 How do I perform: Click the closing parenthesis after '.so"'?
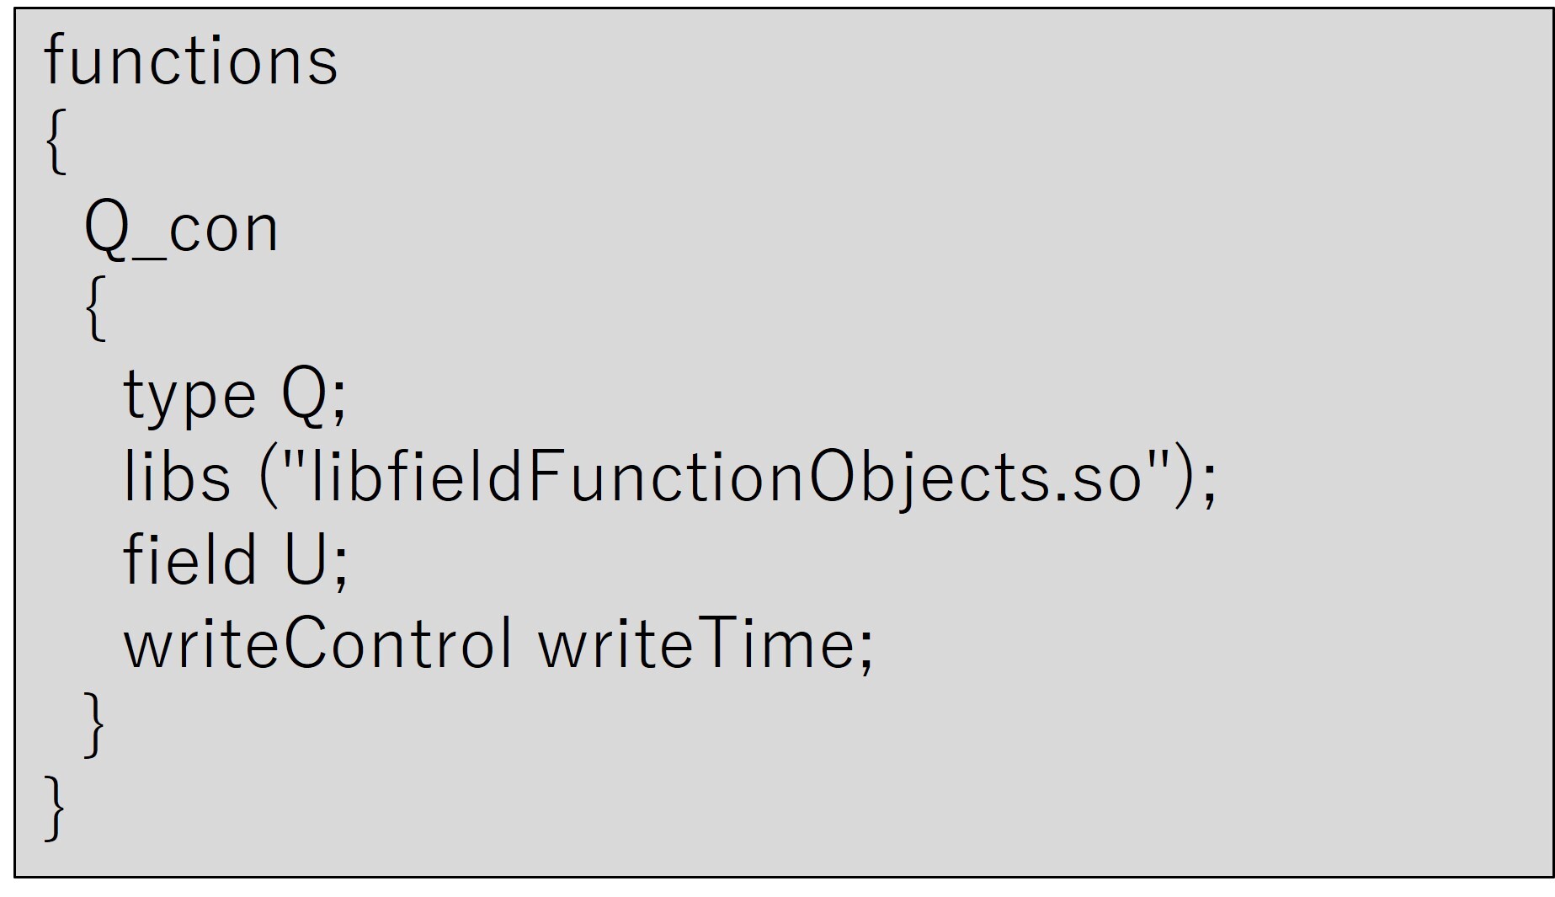(1185, 477)
